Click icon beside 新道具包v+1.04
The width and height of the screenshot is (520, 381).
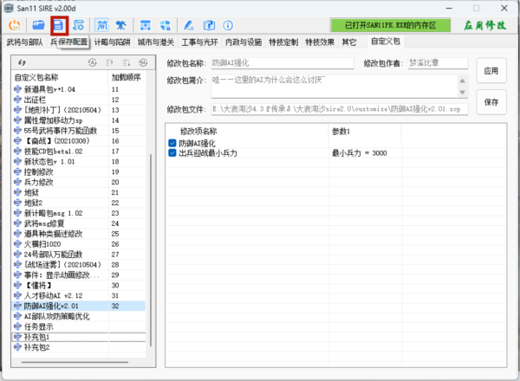[x=17, y=89]
